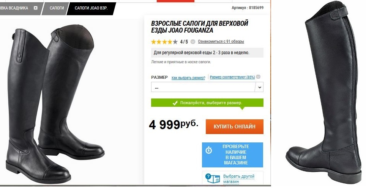This screenshot has width=366, height=189.
Task: Click the white checkmark in the green bar
Action: [x=175, y=103]
